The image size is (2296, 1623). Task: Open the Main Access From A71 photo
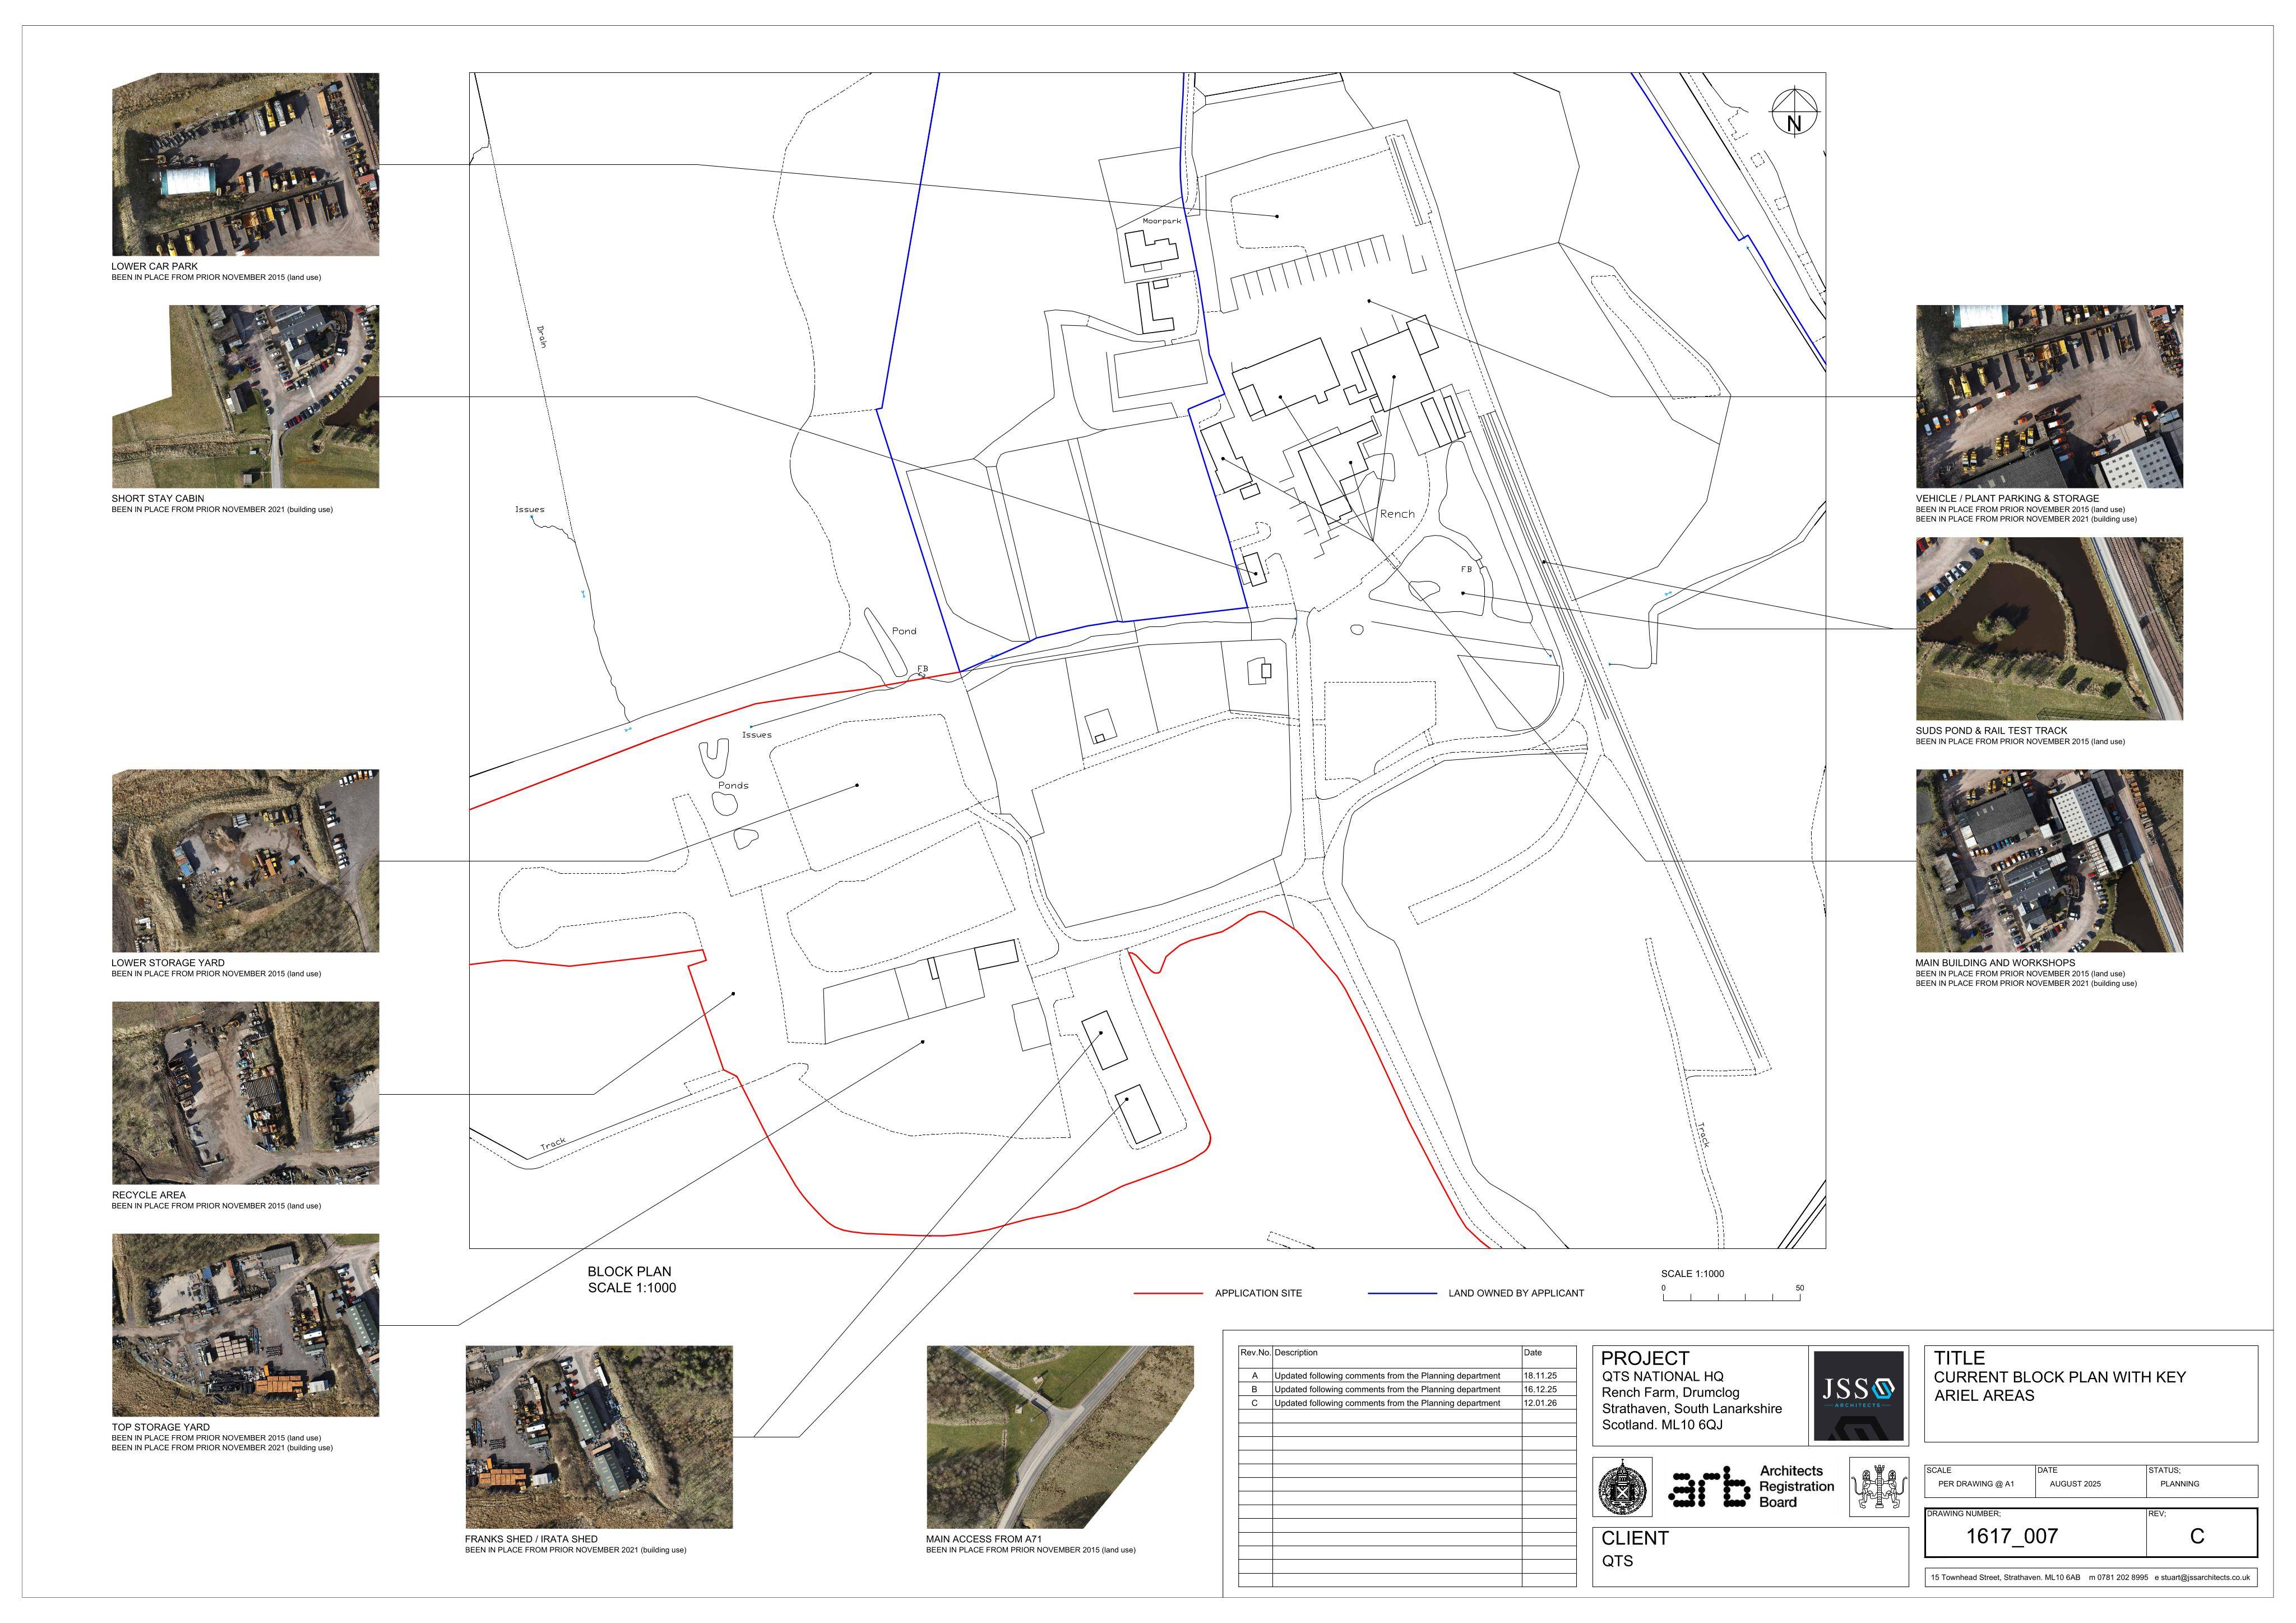click(x=1060, y=1437)
